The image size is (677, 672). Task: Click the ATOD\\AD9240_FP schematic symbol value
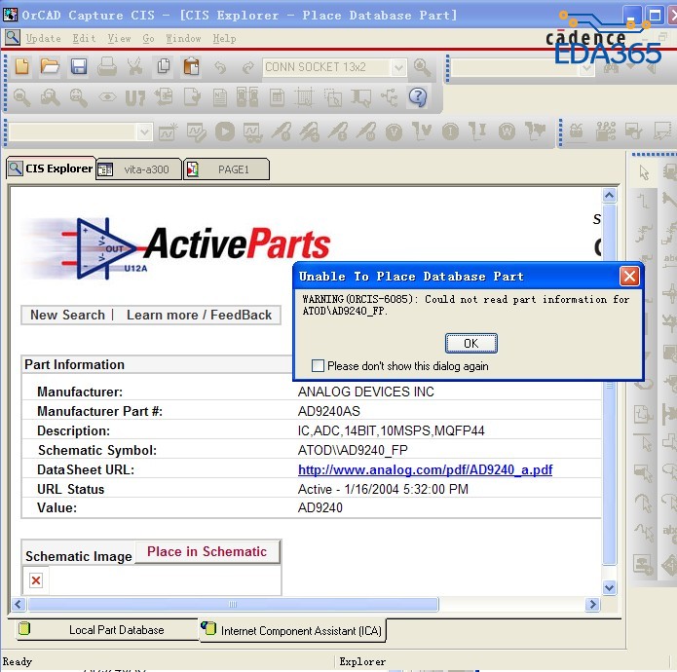pyautogui.click(x=353, y=450)
